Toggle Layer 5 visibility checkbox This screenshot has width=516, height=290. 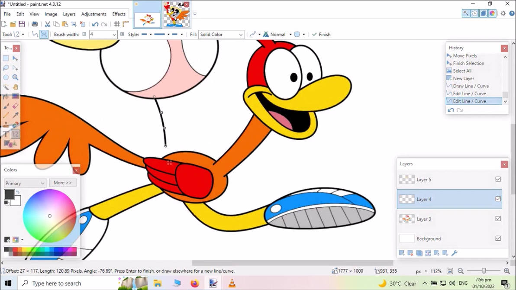[498, 179]
